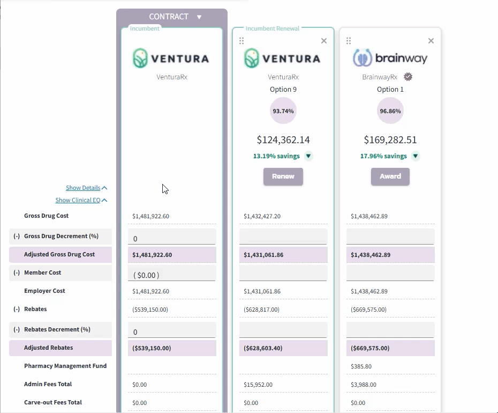Click the Admin Fees Total label
The height and width of the screenshot is (413, 498).
pos(48,384)
